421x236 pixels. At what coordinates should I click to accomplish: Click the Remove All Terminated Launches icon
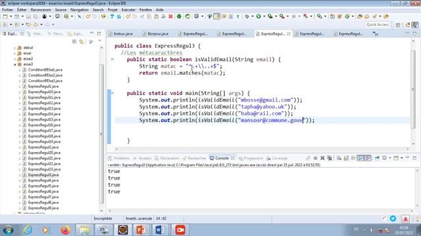(330, 158)
